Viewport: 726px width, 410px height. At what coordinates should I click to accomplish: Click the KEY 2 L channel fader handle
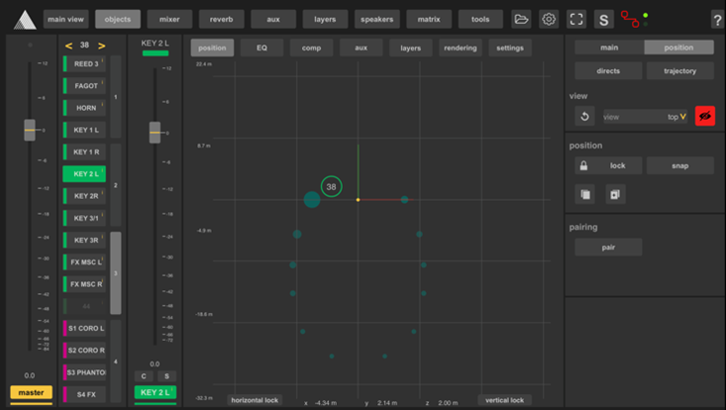(x=155, y=132)
